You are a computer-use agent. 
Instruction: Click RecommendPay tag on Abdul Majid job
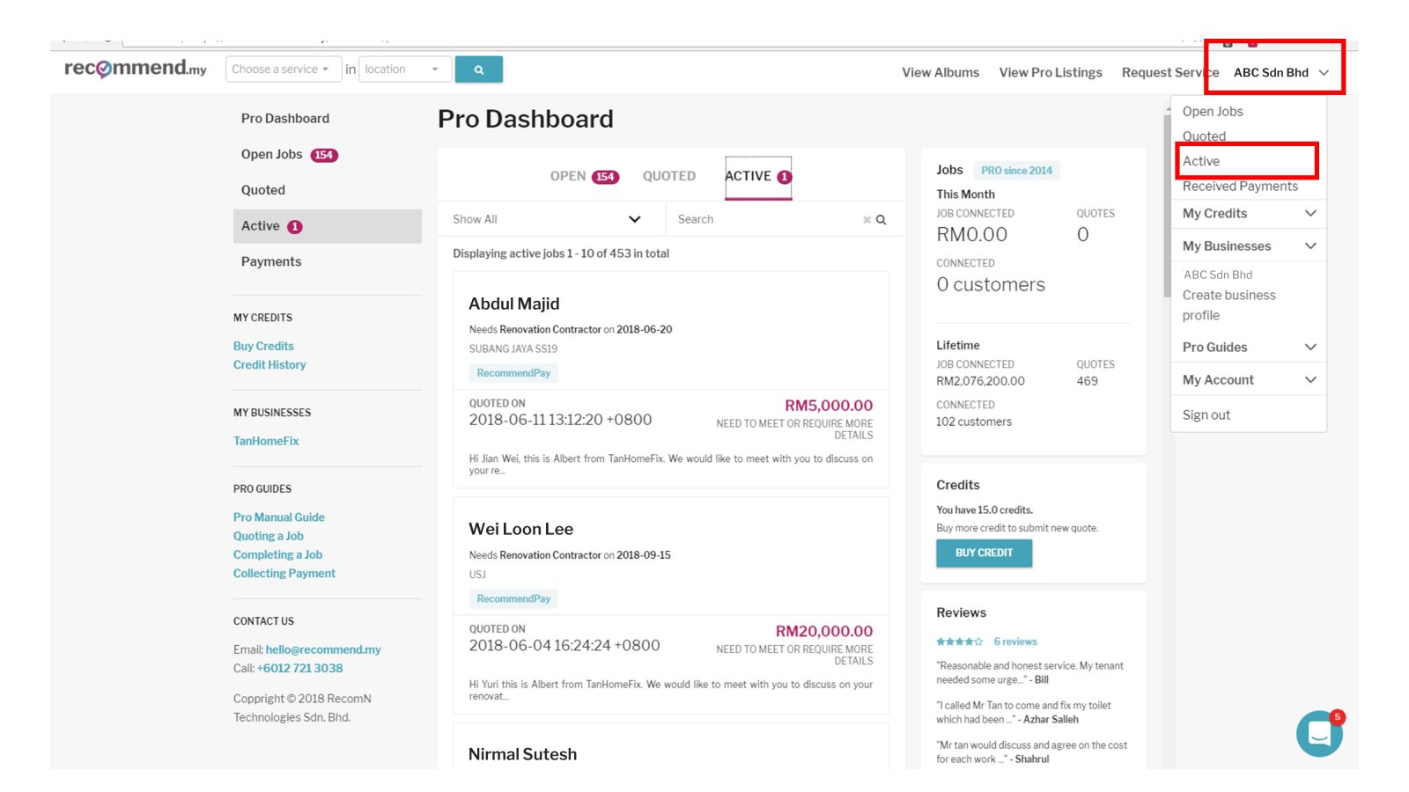513,374
